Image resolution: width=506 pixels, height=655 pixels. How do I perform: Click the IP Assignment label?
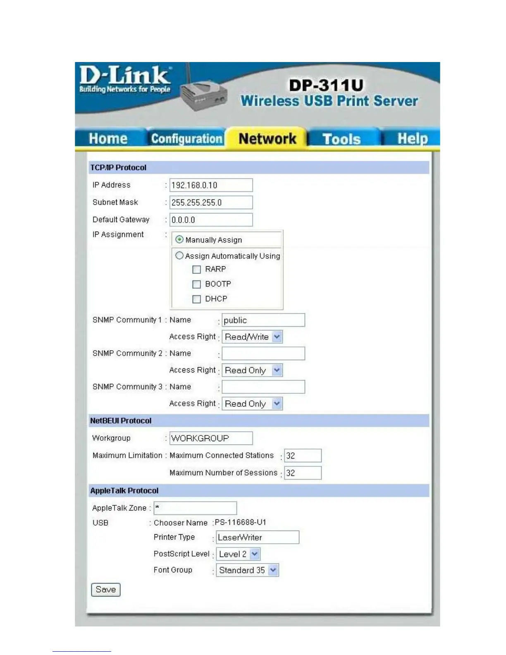pos(118,234)
